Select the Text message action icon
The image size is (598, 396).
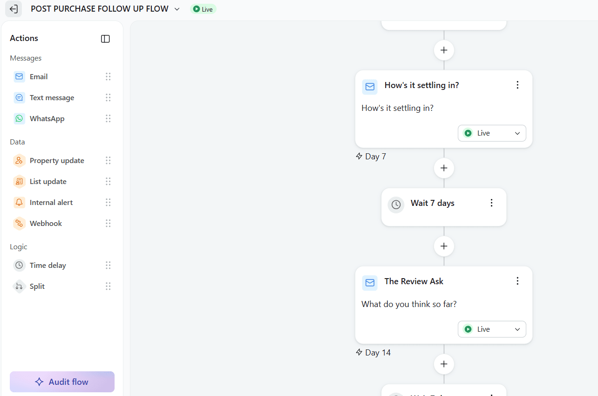[19, 97]
